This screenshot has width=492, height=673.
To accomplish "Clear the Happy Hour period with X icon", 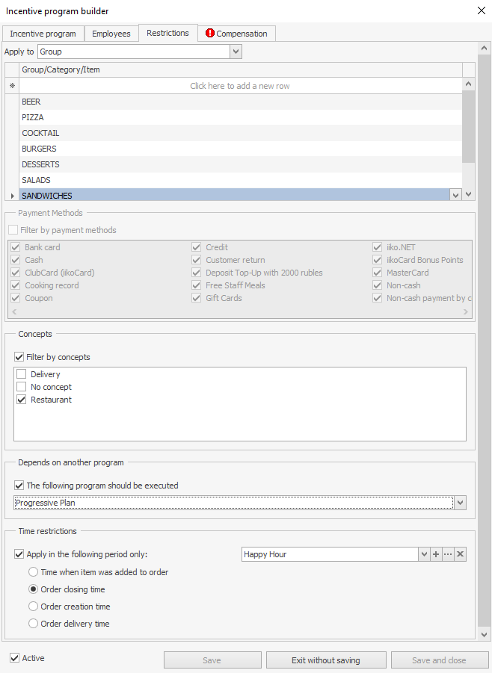I will [x=460, y=554].
